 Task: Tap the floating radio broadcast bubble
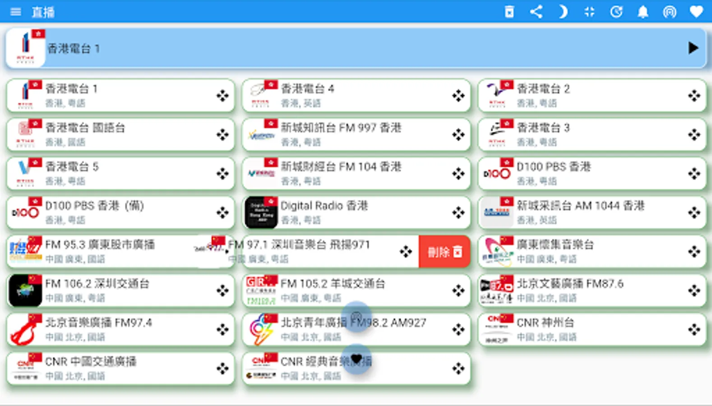(x=356, y=317)
